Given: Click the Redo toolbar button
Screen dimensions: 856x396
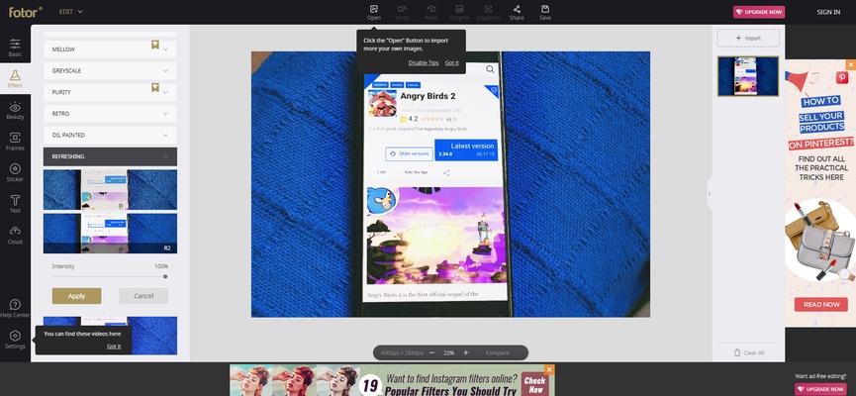Looking at the screenshot, I should (430, 13).
